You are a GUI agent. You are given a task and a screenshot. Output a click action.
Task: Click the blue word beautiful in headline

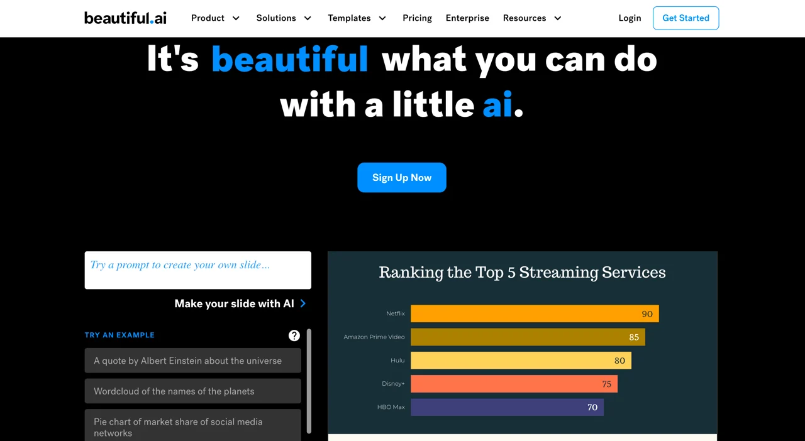pyautogui.click(x=290, y=59)
